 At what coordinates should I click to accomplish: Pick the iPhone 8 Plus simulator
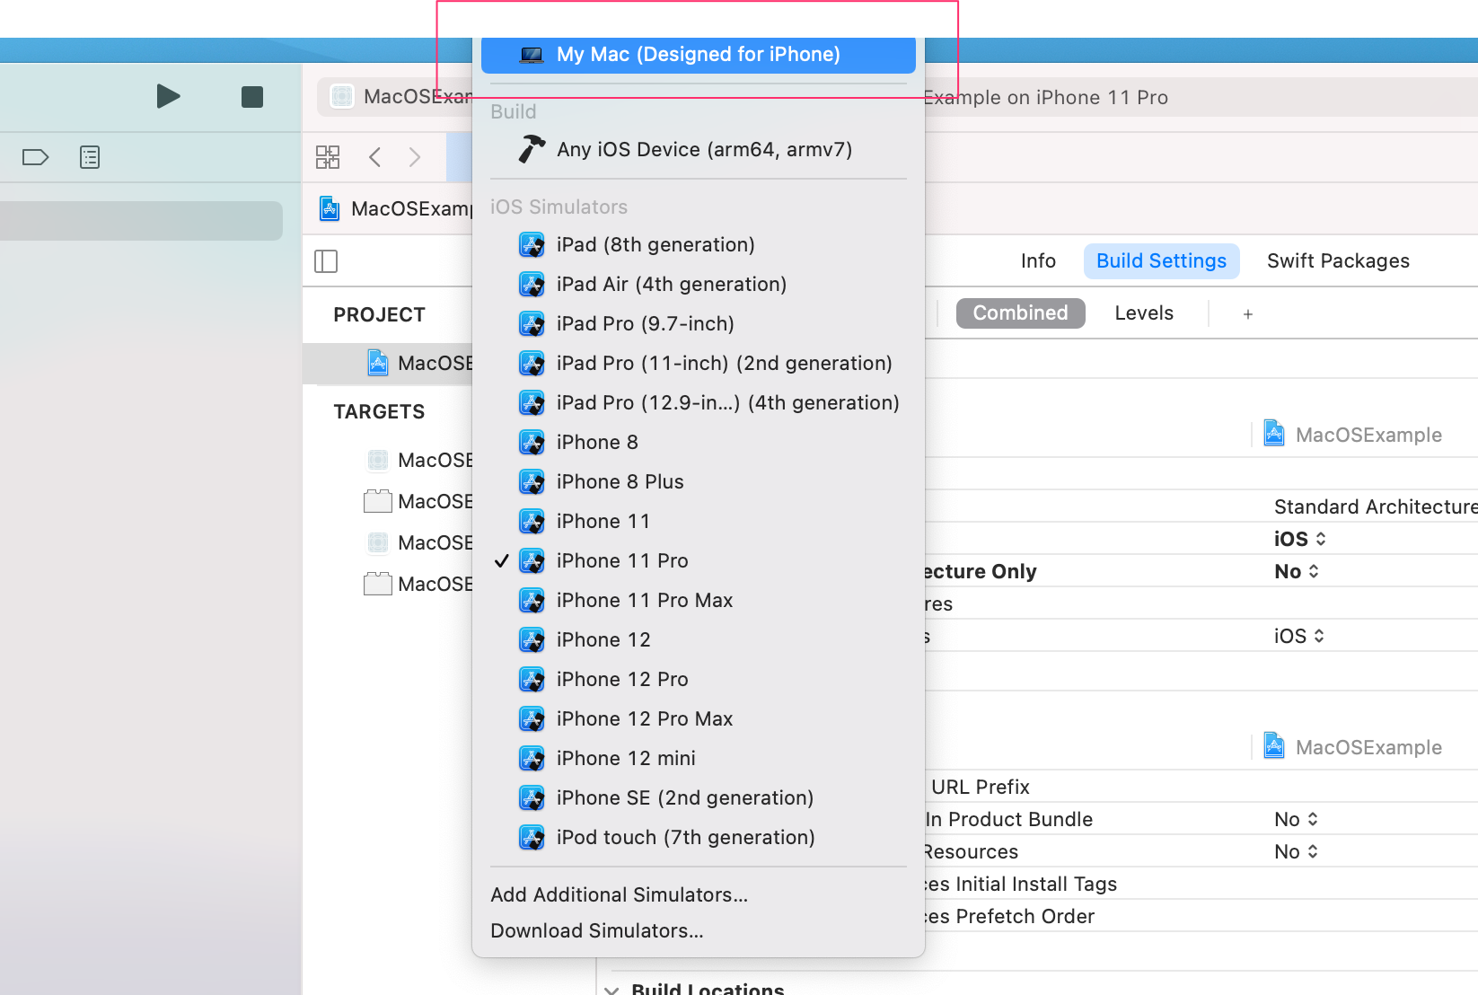pos(699,481)
